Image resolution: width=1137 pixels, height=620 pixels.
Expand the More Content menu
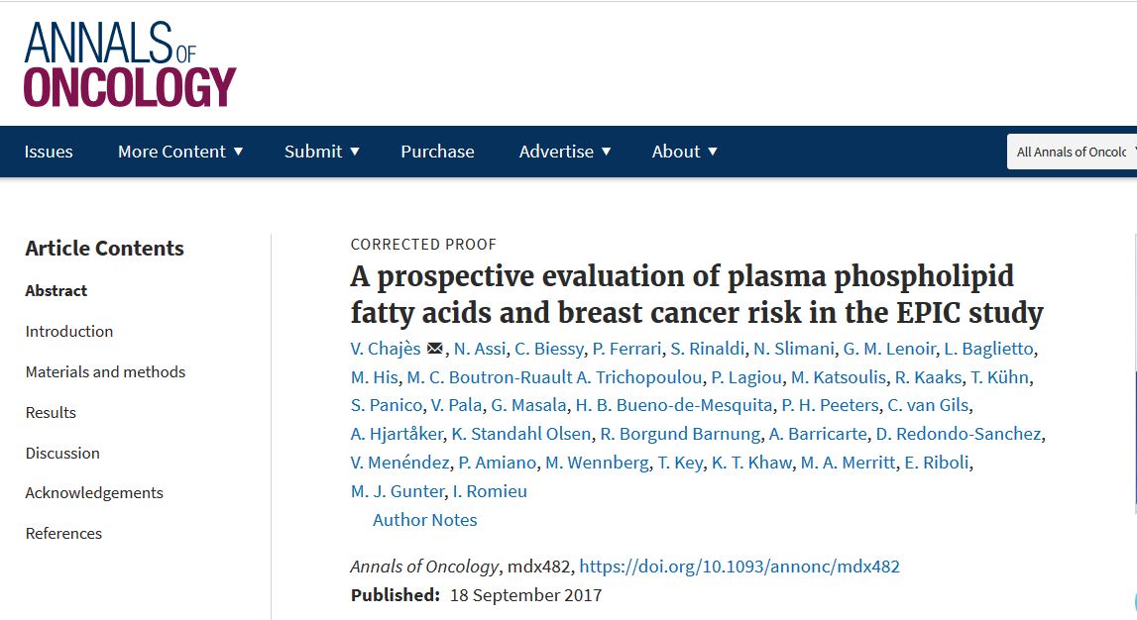click(179, 152)
